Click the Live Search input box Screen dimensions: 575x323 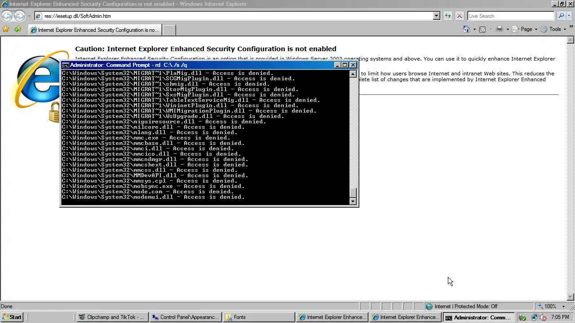[x=511, y=16]
